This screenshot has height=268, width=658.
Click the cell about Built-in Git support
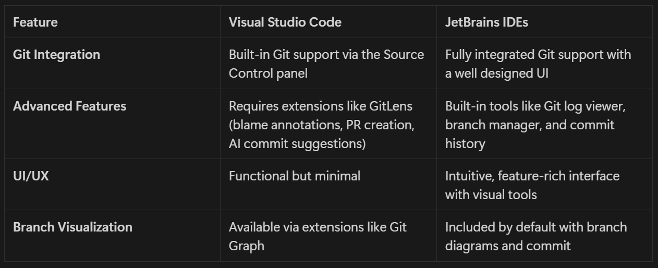(328, 64)
